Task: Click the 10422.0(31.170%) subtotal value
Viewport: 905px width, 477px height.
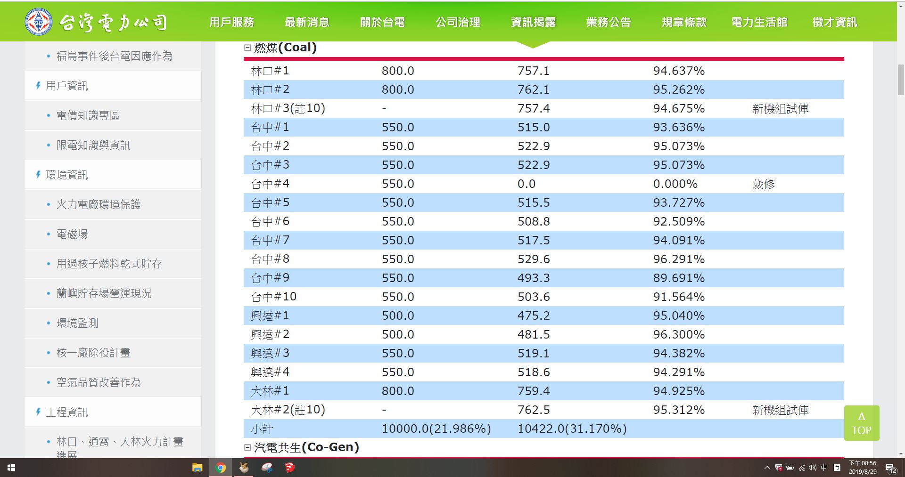Action: coord(572,428)
